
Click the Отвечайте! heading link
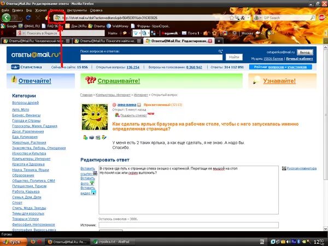point(35,81)
